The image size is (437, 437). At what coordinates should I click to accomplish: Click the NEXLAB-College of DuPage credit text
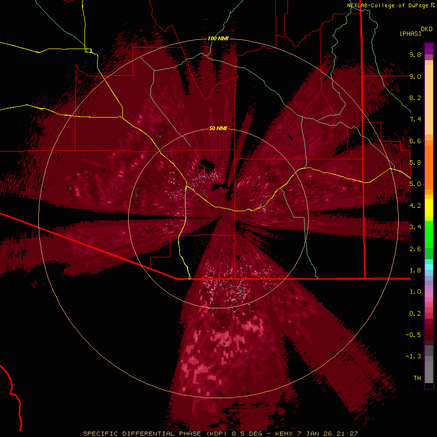387,5
